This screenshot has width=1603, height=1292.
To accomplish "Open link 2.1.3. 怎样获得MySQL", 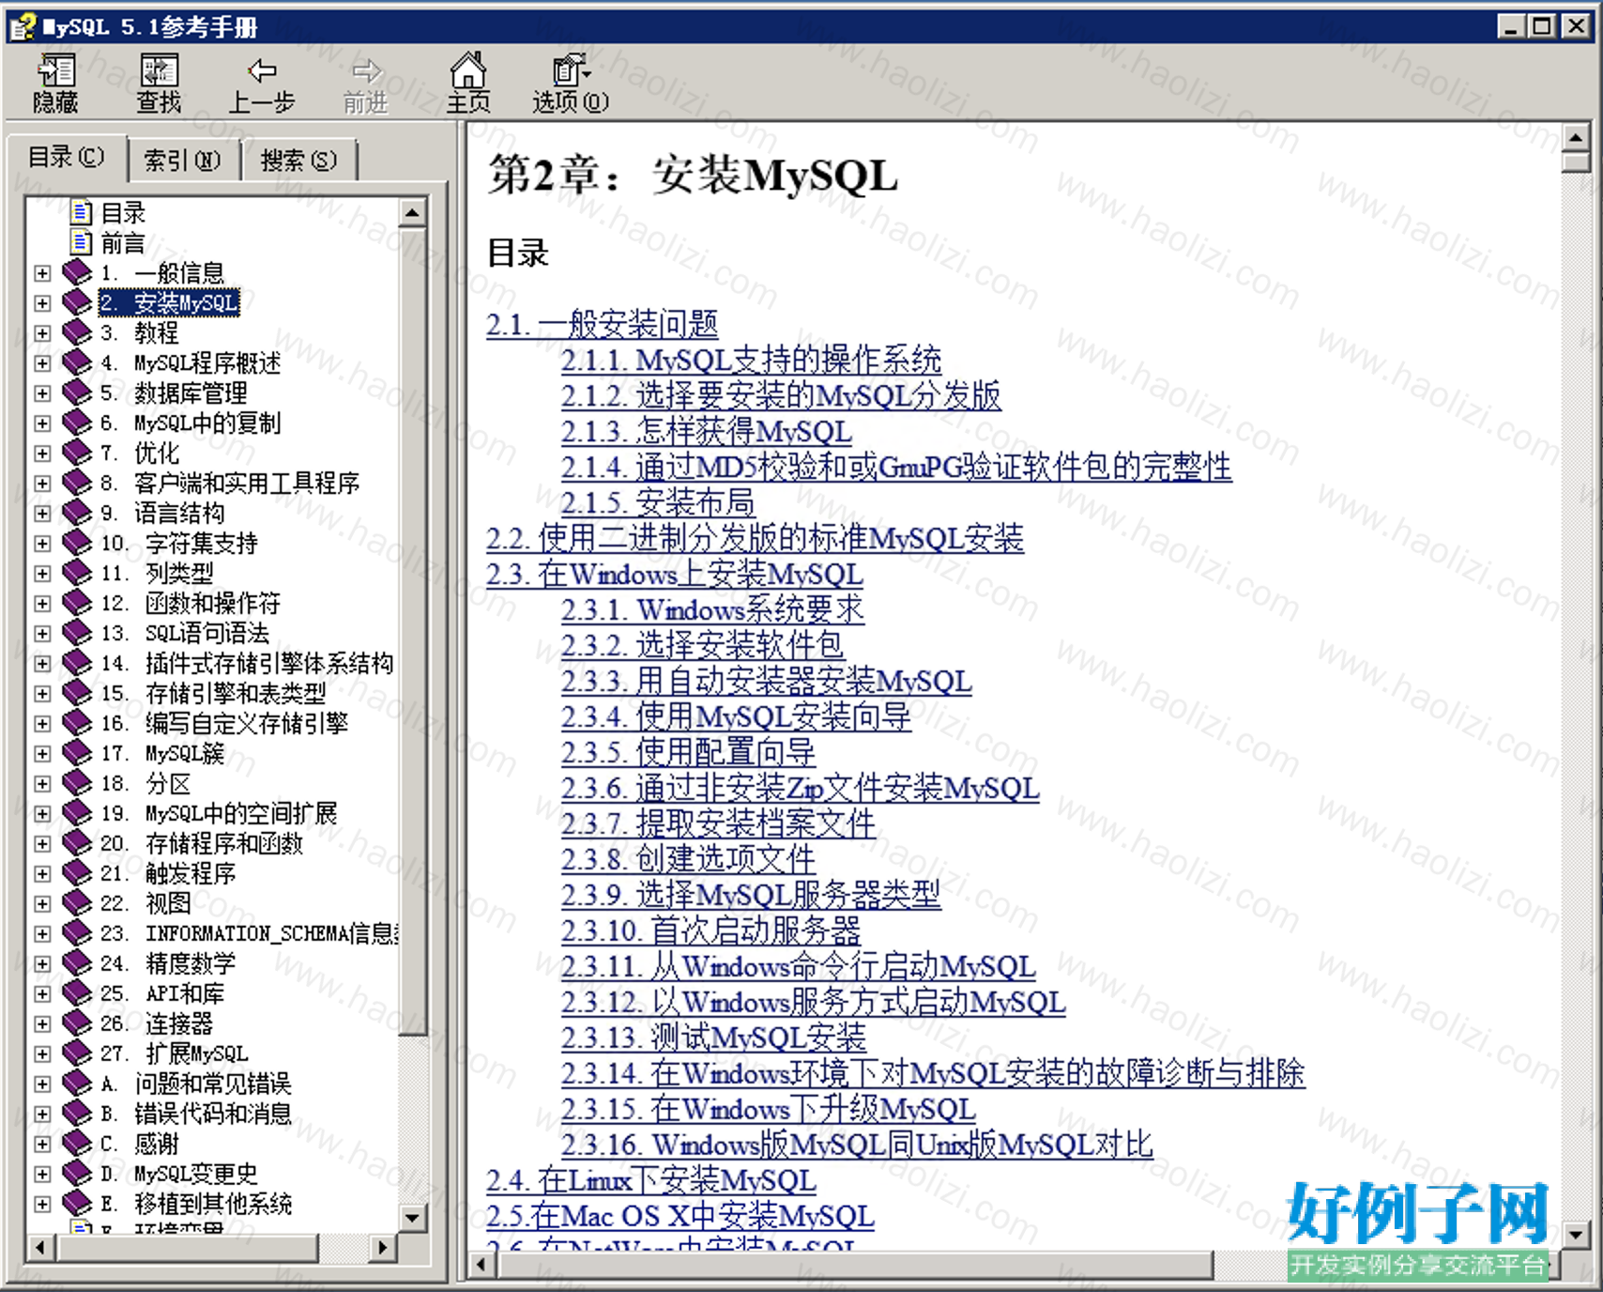I will click(707, 431).
